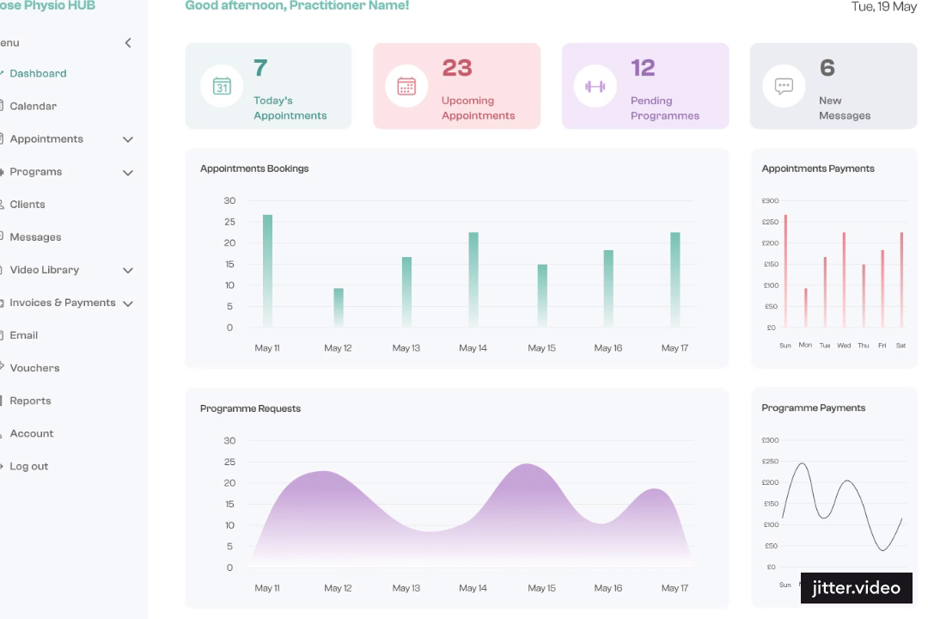Viewport: 928px width, 619px height.
Task: Open the Account page
Action: click(31, 433)
